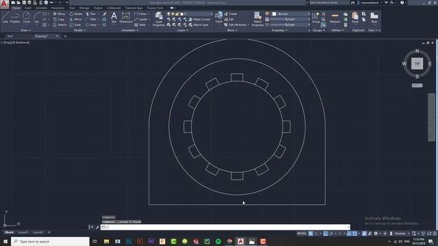Click the Measure utility
438x246 pixels.
335,17
